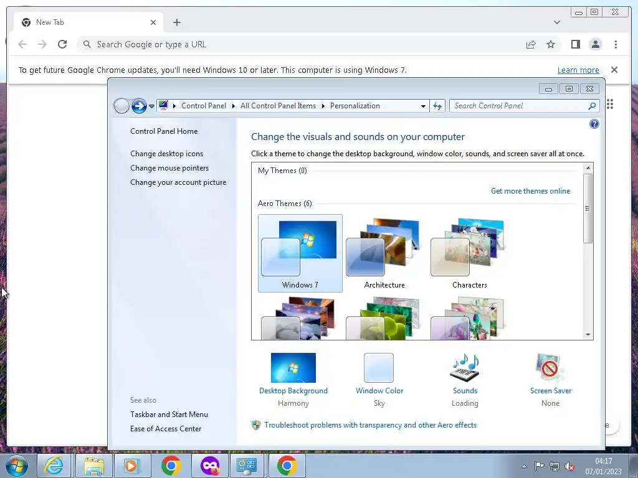This screenshot has height=478, width=638.
Task: Click Chrome back navigation arrow
Action: point(22,44)
